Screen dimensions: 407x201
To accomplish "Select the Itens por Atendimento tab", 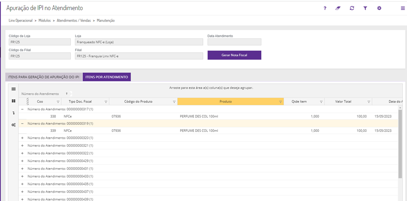I will click(x=107, y=77).
